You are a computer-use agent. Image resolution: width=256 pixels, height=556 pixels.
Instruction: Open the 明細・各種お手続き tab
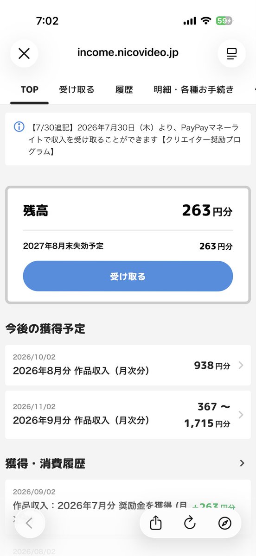click(x=194, y=89)
